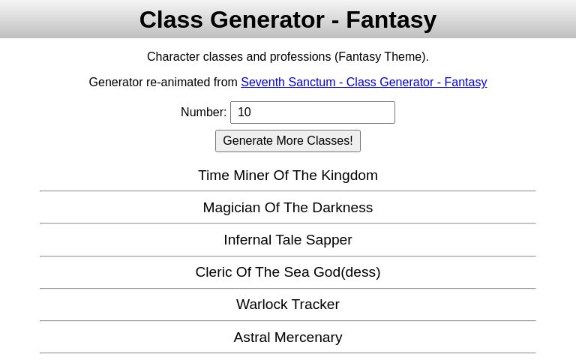Click the Number: label
Screen dimensions: 576x360
203,112
